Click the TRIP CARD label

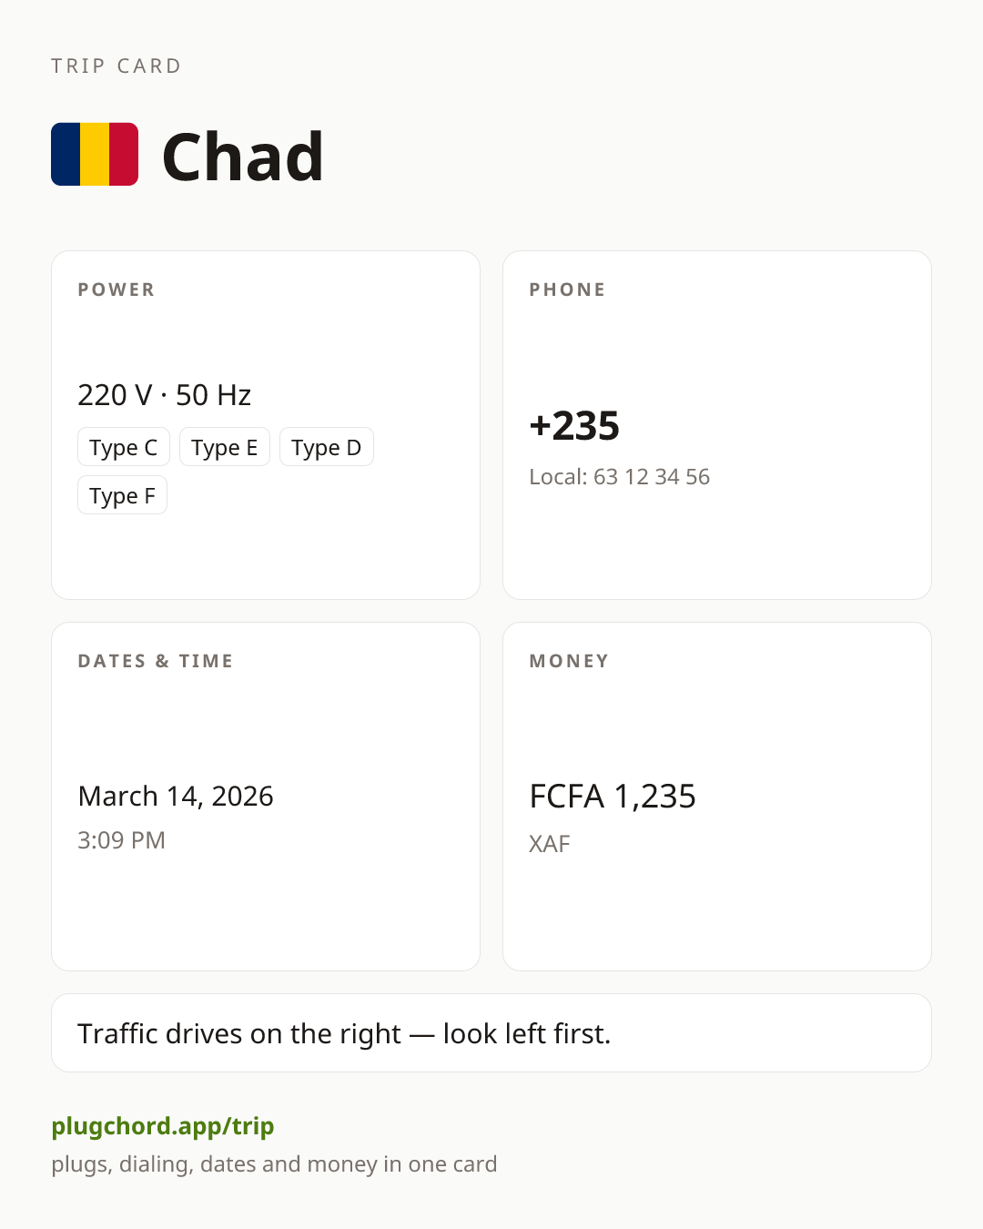[x=117, y=66]
